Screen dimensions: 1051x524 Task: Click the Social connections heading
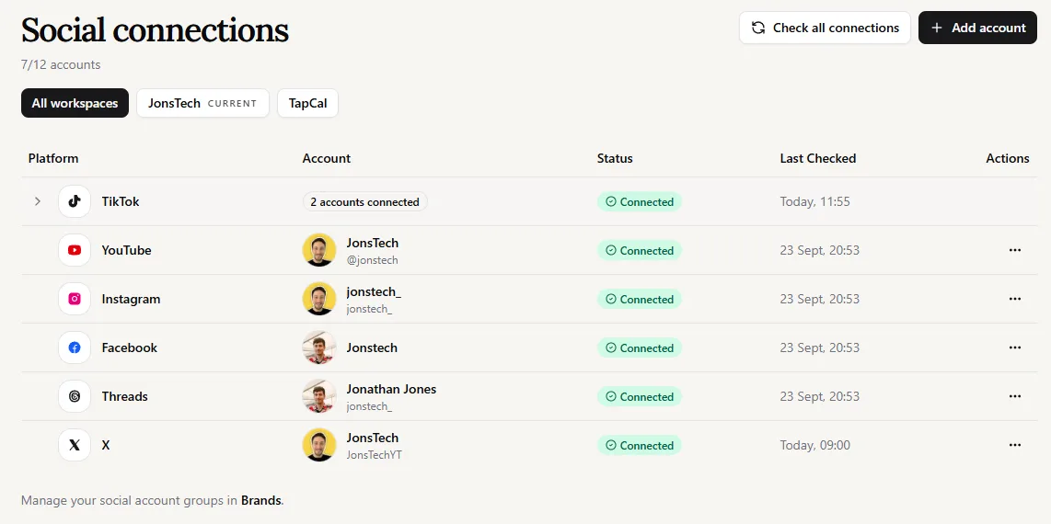(x=155, y=30)
